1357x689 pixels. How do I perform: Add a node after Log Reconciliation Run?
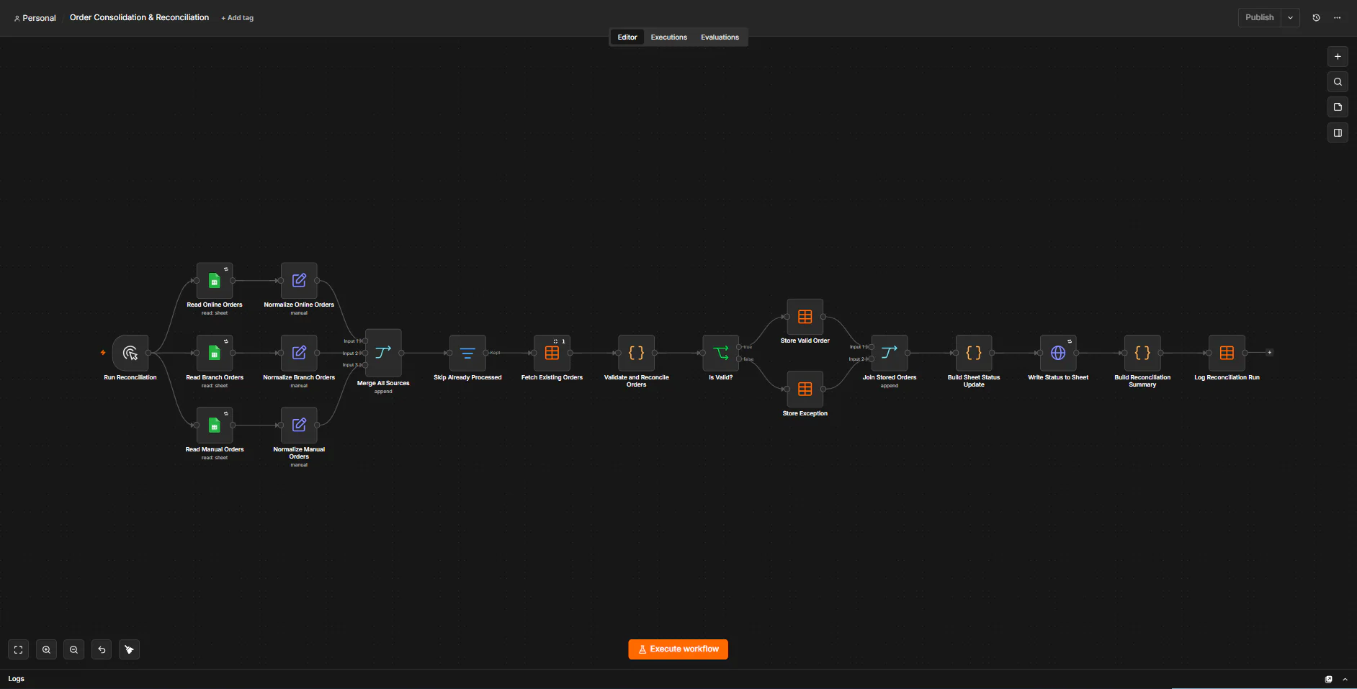1269,353
